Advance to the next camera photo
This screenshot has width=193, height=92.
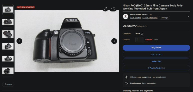tap(114, 41)
